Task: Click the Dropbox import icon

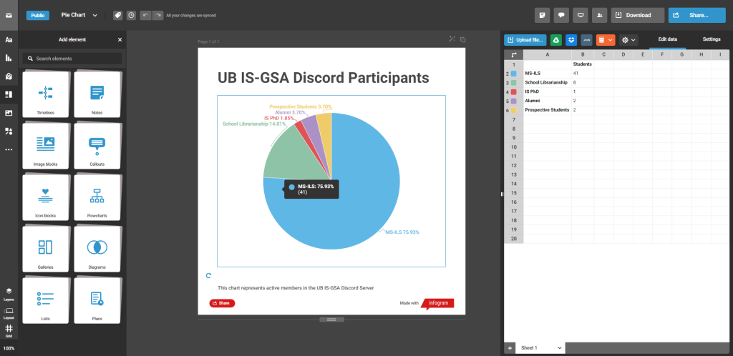Action: click(571, 40)
